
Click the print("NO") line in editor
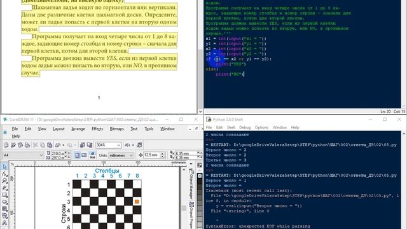coord(230,74)
